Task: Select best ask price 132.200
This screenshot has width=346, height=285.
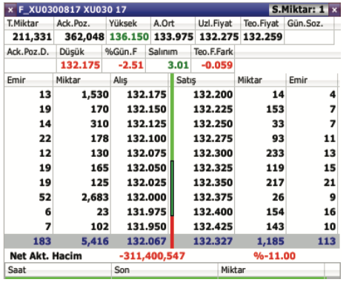Action: pyautogui.click(x=213, y=95)
